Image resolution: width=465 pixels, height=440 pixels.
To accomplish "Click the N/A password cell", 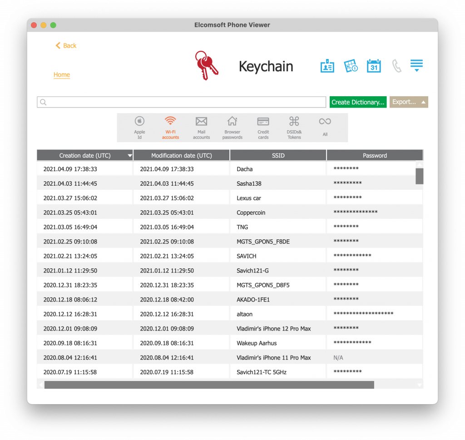I will click(338, 358).
